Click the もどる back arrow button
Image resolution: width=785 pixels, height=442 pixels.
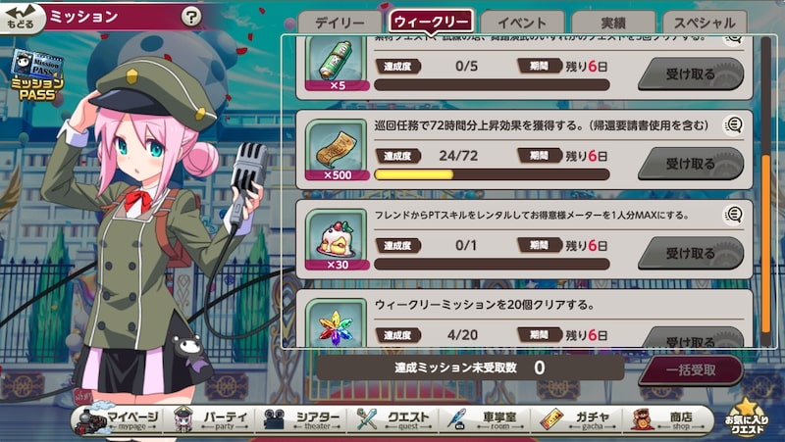pos(21,18)
